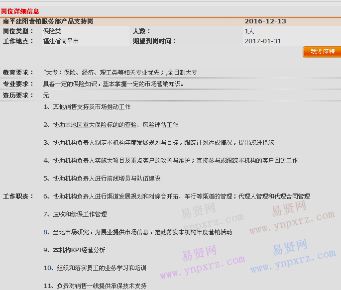The height and width of the screenshot is (290, 341).
Task: Click the 2017-01-31 arrival date
Action: tap(263, 41)
